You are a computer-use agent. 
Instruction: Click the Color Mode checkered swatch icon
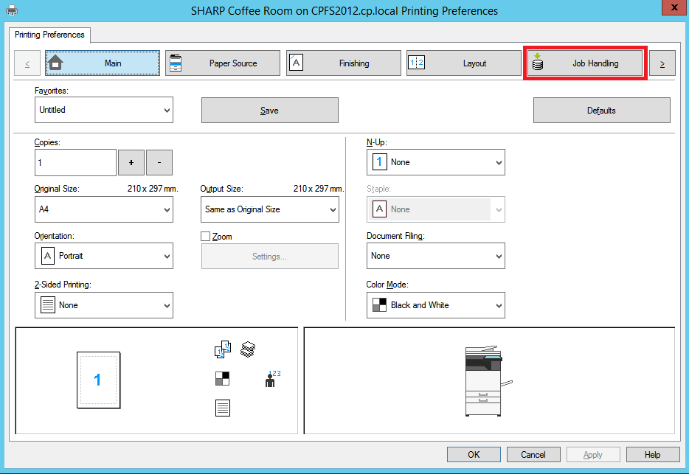(379, 305)
